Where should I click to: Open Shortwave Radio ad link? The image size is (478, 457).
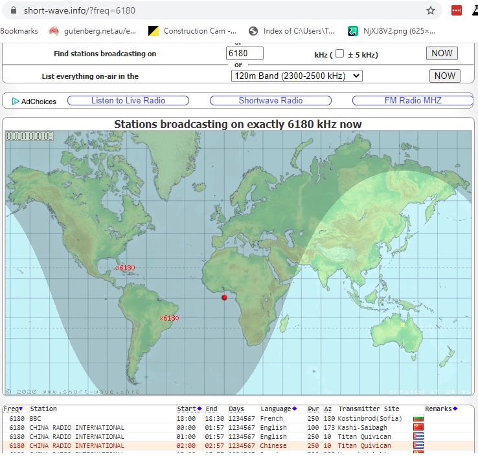[x=270, y=101]
